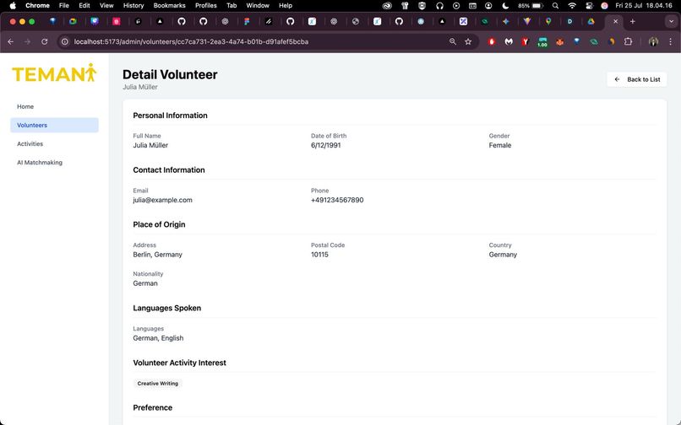Open Spotlight search in menu bar
Viewport: 681px width, 425px height.
click(555, 6)
